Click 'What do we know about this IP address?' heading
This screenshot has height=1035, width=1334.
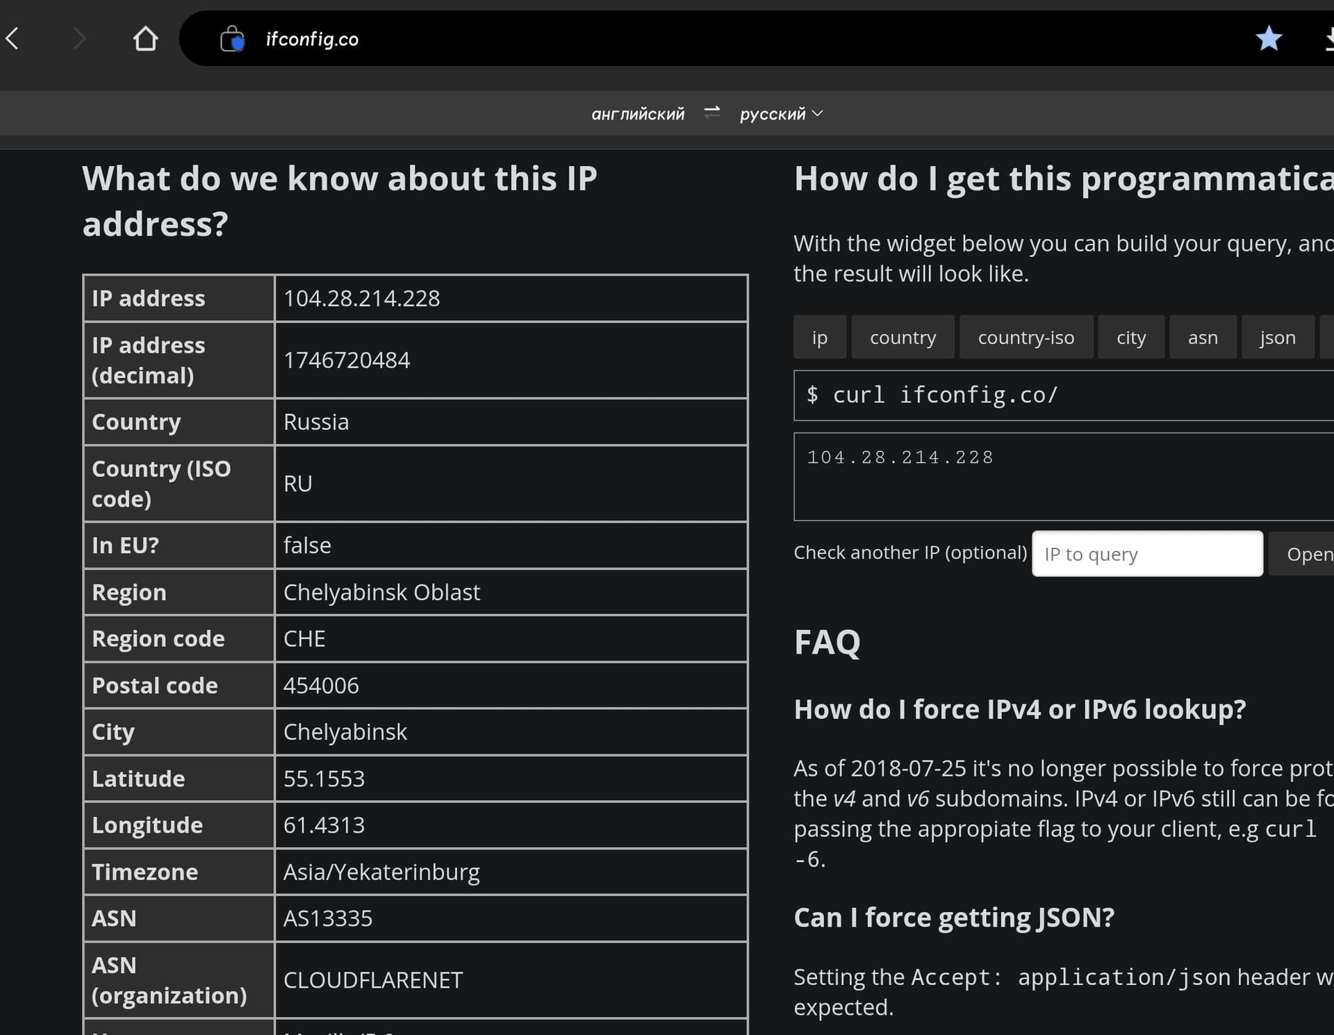[340, 201]
